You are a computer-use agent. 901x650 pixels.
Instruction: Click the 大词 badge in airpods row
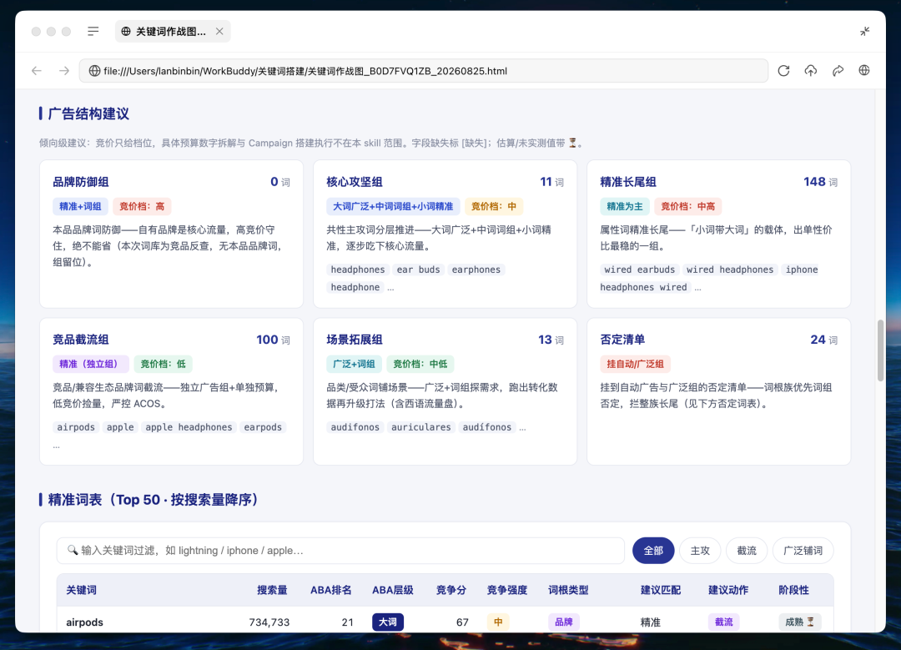pyautogui.click(x=388, y=622)
